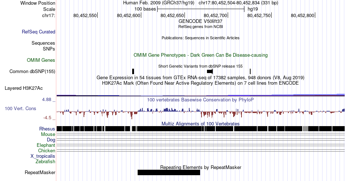This screenshot has width=345, height=181.
Task: Open the 100 Vert. Cons track label
Action: [x=20, y=109]
